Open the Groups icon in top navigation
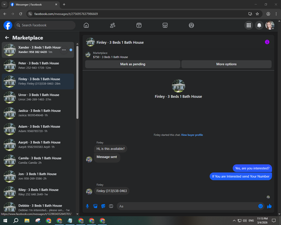Screen dimensions: 281x225 pyautogui.click(x=191, y=25)
